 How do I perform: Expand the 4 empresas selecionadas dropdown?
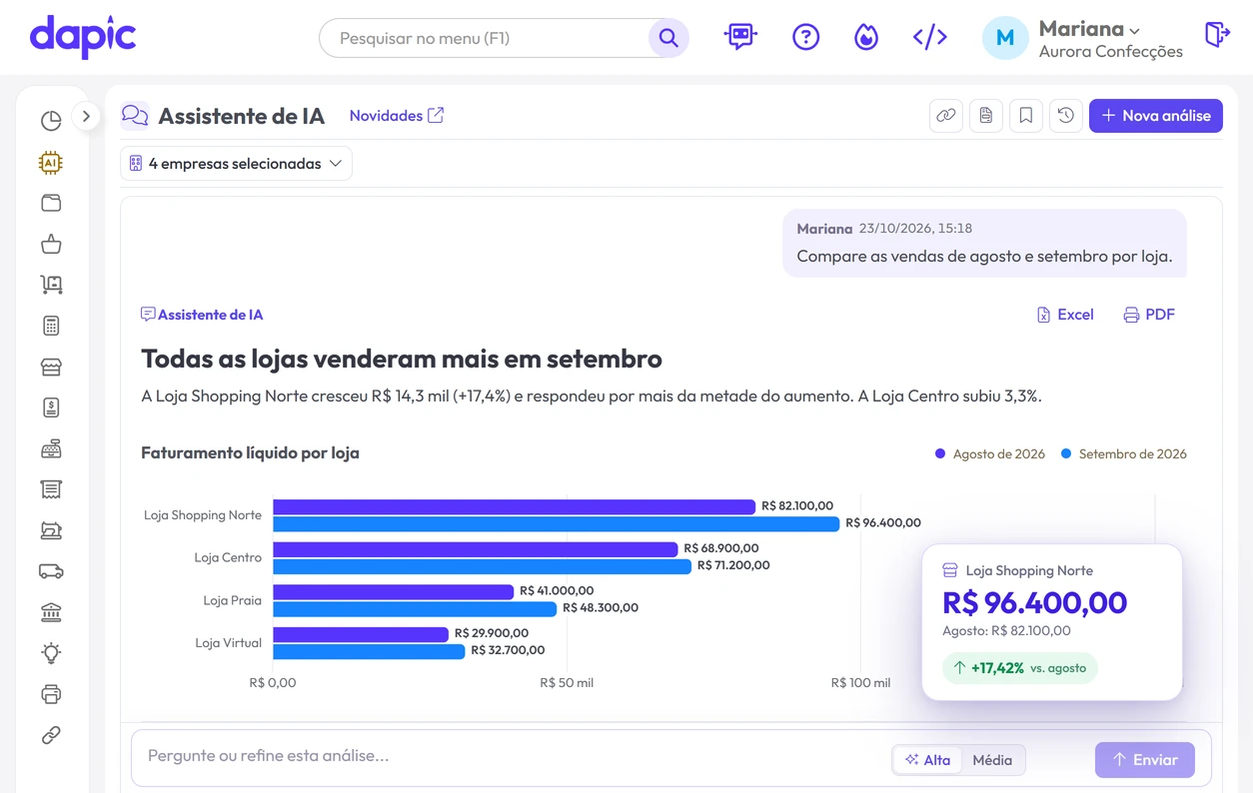coord(236,164)
